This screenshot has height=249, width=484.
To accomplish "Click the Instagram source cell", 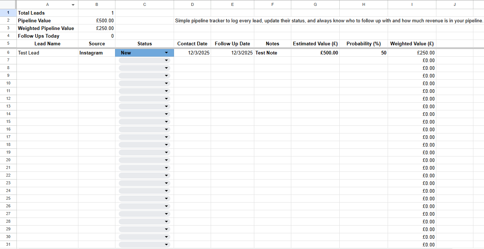I will (96, 53).
